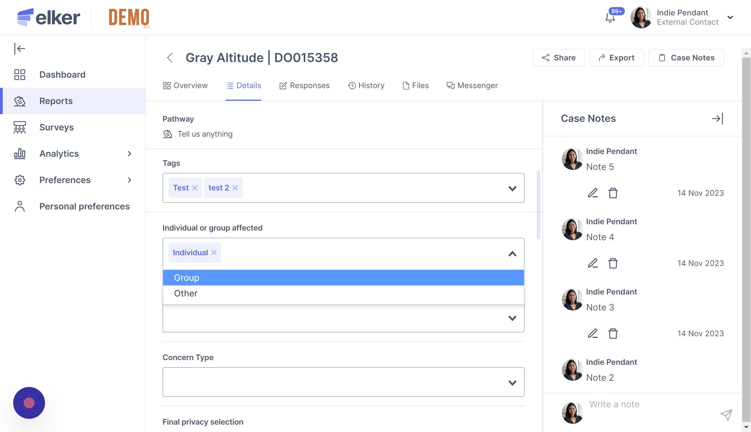Image resolution: width=751 pixels, height=432 pixels.
Task: Go back using the arrow beside the title
Action: [170, 58]
